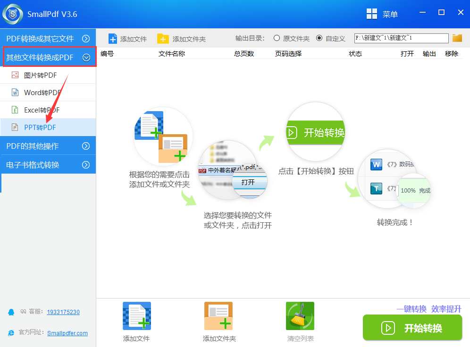
Task: Click the 转换完成！ guide caption
Action: (x=395, y=222)
